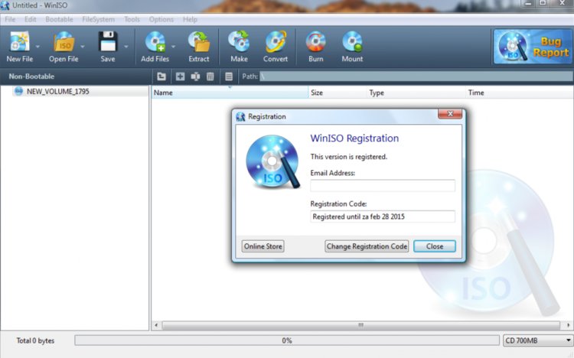This screenshot has height=358, width=574.
Task: Click the Mount image icon
Action: [x=352, y=41]
